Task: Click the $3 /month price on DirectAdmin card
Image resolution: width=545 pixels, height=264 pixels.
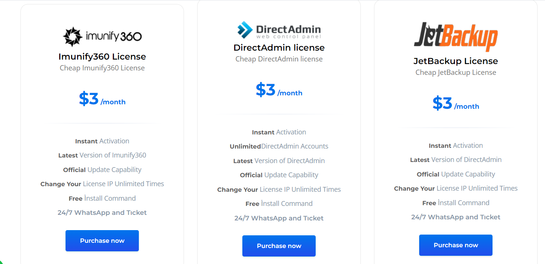Action: point(279,90)
